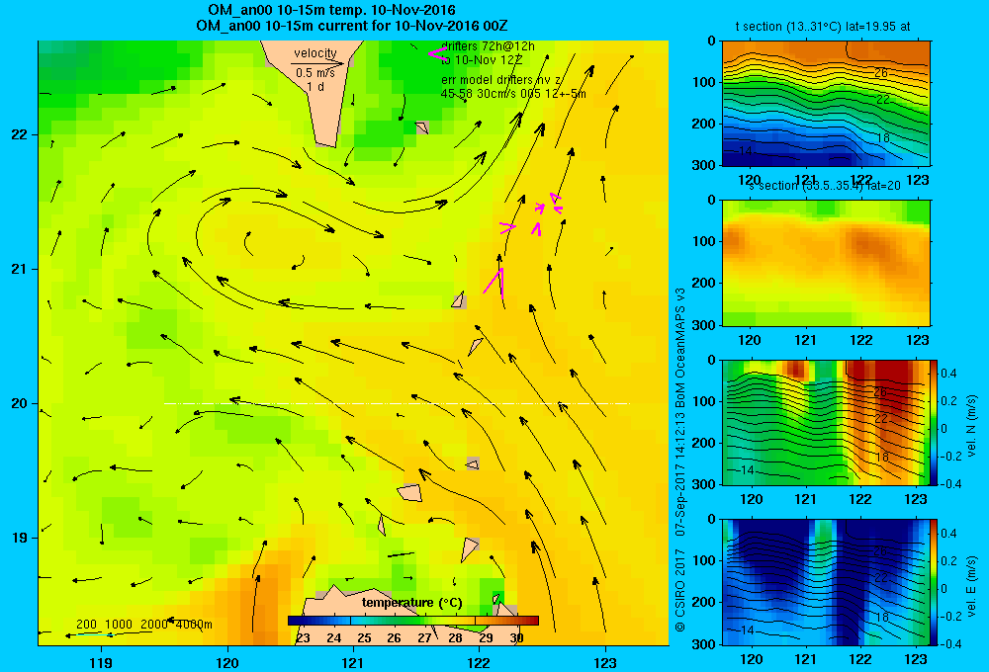
Task: Click the -0.4 tick on vel. E colorbar
Action: click(x=949, y=643)
